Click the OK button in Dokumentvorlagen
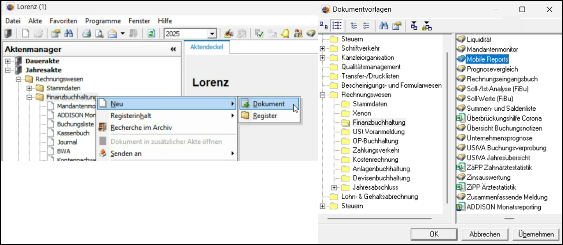 [x=434, y=234]
